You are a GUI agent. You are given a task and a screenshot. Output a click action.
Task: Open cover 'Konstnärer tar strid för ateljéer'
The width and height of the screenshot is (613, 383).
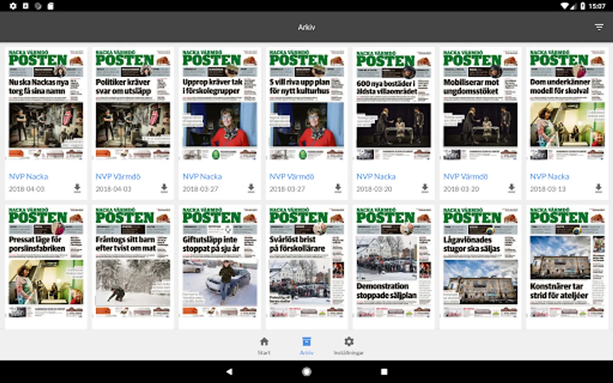567,263
